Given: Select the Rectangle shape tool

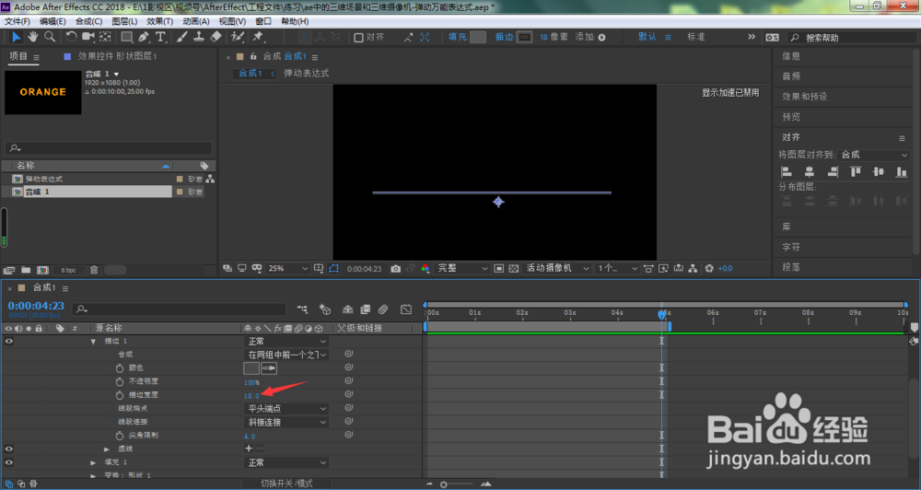Looking at the screenshot, I should click(x=127, y=37).
